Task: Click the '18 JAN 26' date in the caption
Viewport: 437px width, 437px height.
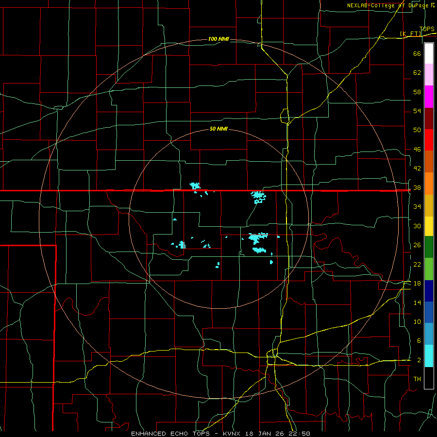Action: 265,434
